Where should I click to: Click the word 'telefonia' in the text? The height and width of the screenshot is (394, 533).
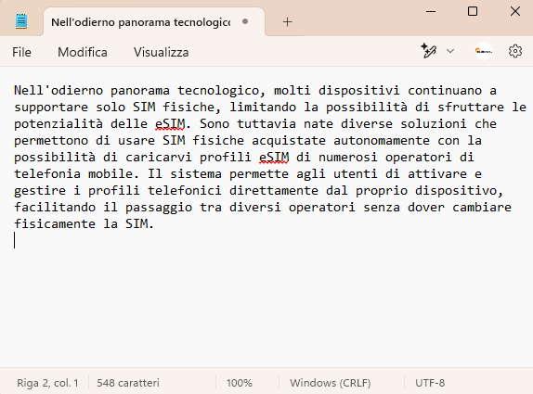[x=47, y=174]
